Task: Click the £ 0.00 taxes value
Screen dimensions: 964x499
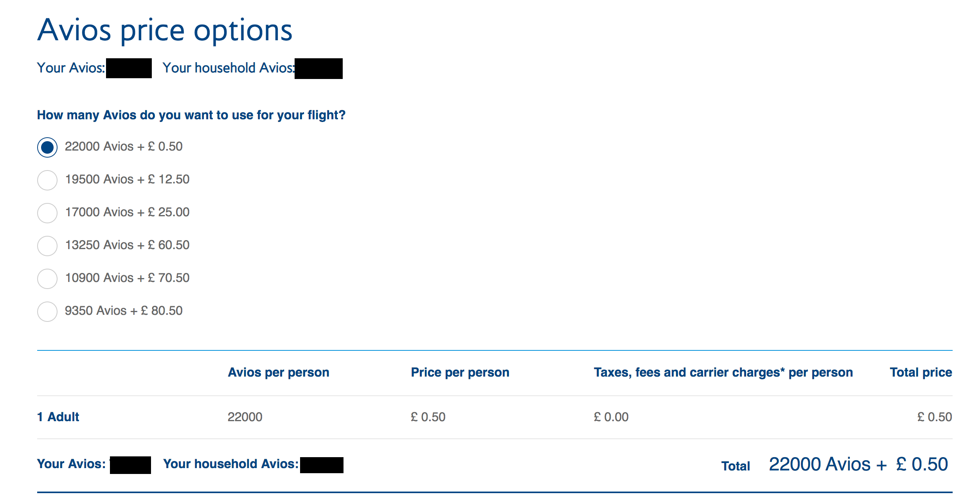Action: [x=611, y=417]
